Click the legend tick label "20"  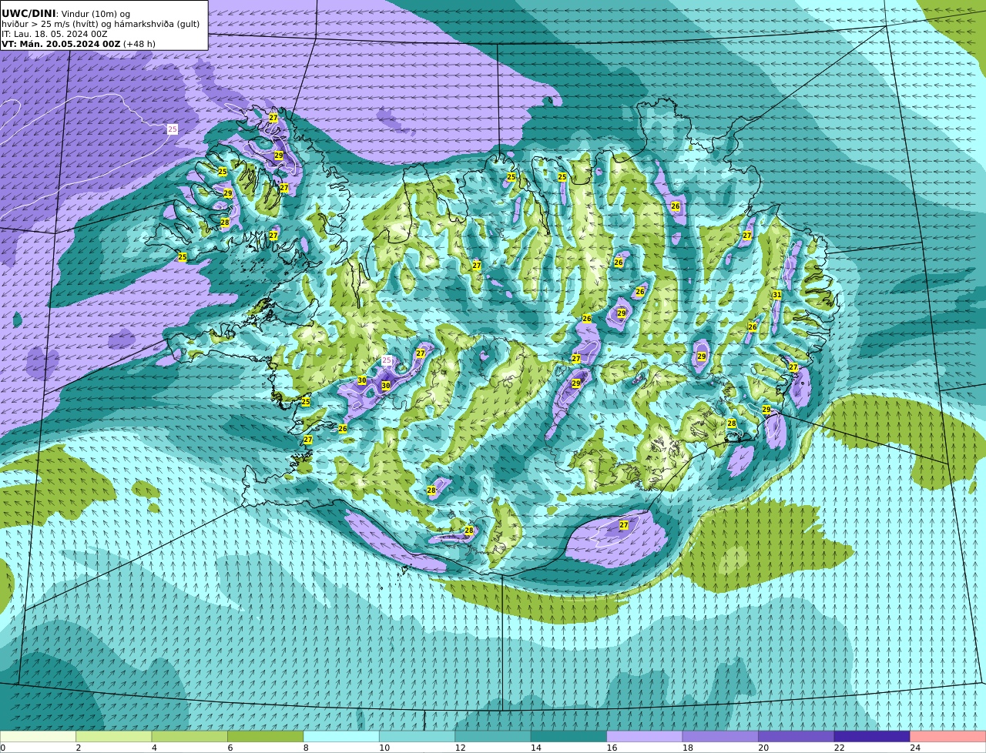click(763, 748)
